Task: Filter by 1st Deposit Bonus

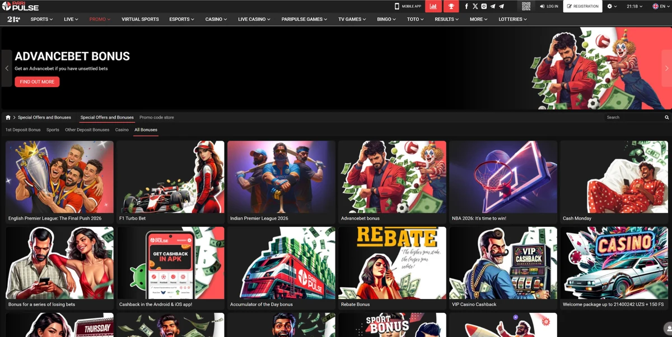Action: pos(23,130)
